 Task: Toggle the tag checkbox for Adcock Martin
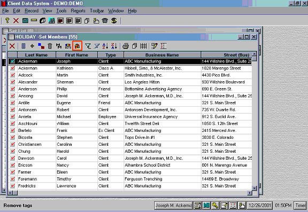click(x=13, y=75)
